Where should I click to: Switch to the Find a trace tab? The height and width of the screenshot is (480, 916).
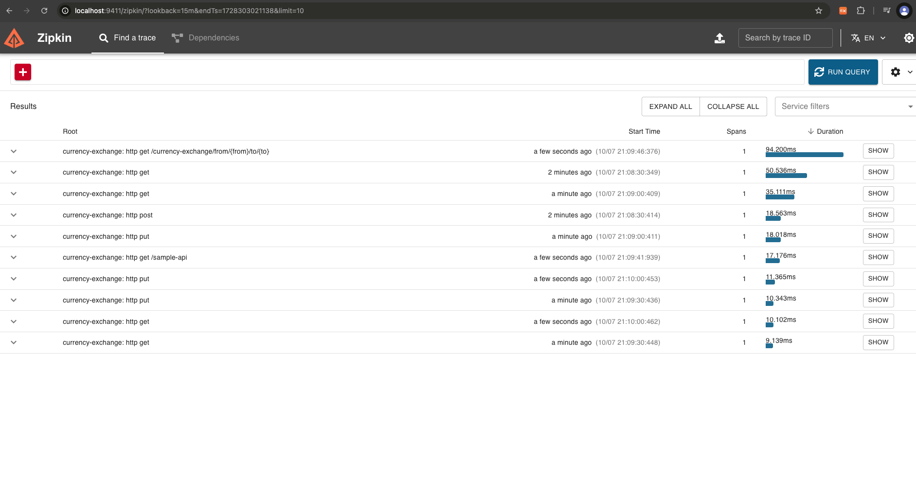[x=127, y=38]
